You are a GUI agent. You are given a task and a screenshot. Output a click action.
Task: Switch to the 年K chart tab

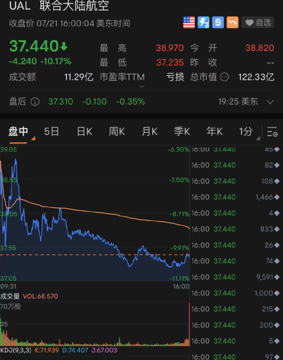coord(215,131)
